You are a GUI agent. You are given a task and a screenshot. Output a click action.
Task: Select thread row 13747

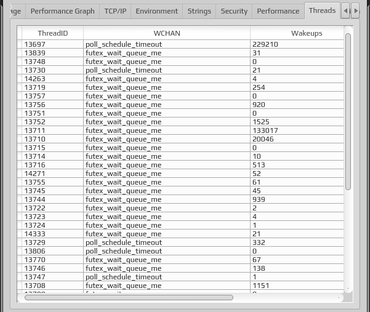pos(180,277)
